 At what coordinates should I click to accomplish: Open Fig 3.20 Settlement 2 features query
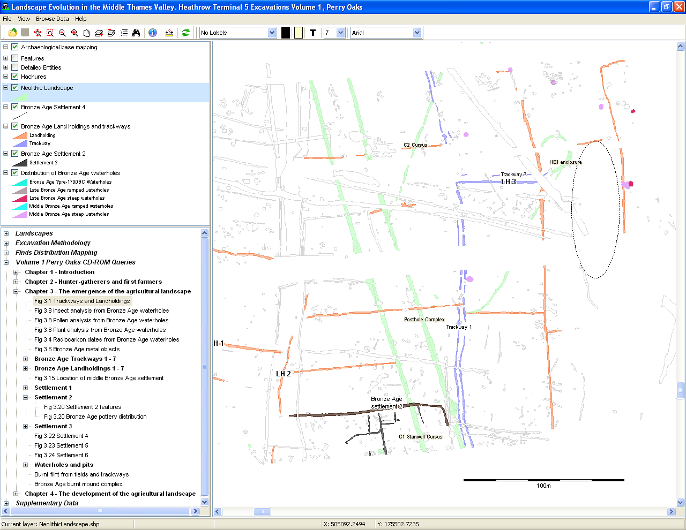tap(83, 407)
